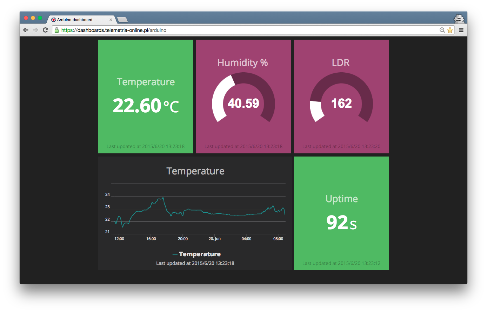Click the zoom magnifier icon in address bar

[442, 30]
